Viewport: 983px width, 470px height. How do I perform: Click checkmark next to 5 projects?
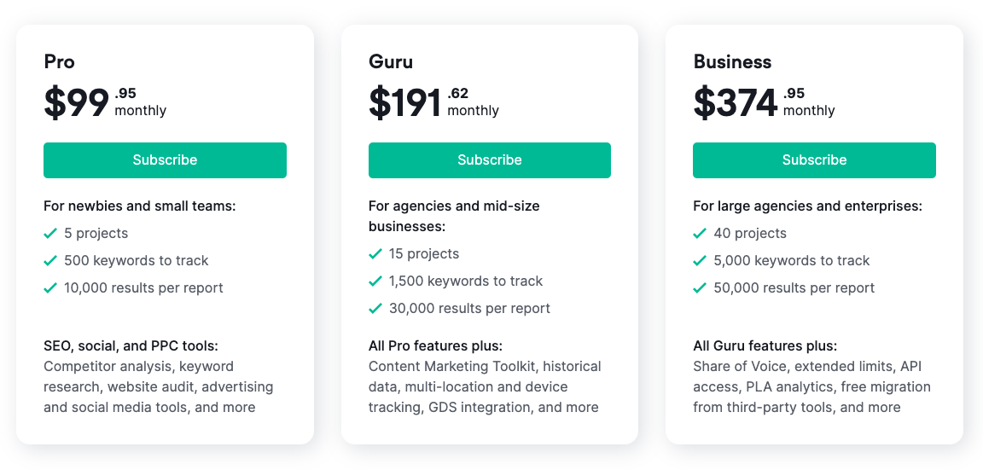coord(51,234)
